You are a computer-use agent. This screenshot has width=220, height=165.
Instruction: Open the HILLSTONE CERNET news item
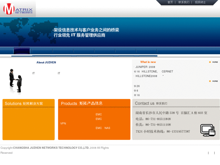tap(154, 71)
